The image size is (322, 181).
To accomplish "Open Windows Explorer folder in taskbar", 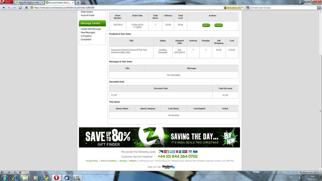I will point(25,178).
